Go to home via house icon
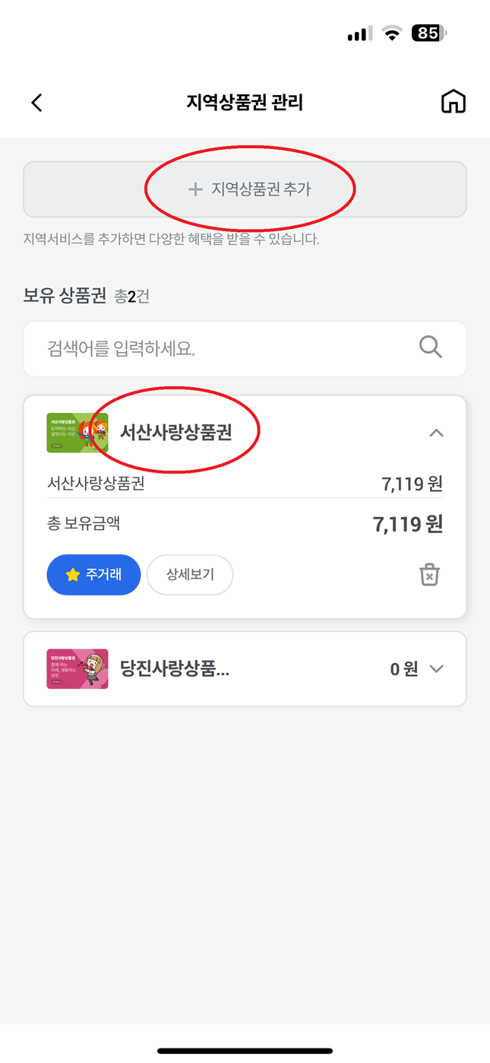Image resolution: width=490 pixels, height=1063 pixels. coord(454,102)
